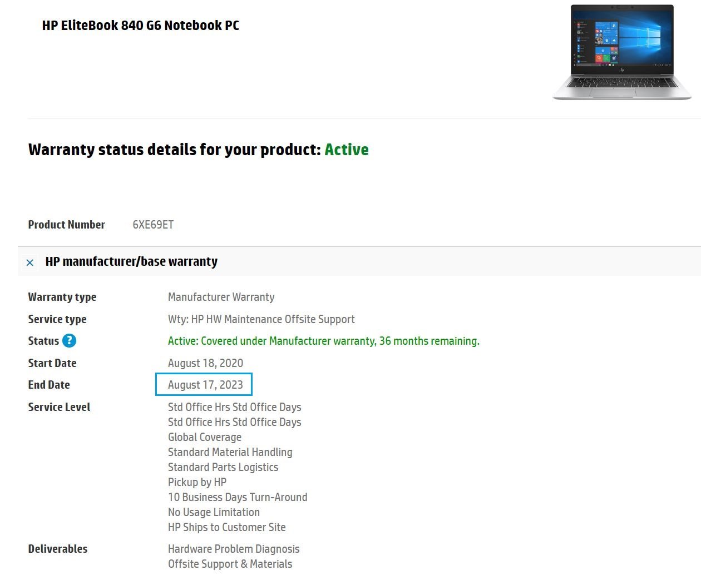Click the Service type label
Image resolution: width=701 pixels, height=575 pixels.
click(57, 319)
